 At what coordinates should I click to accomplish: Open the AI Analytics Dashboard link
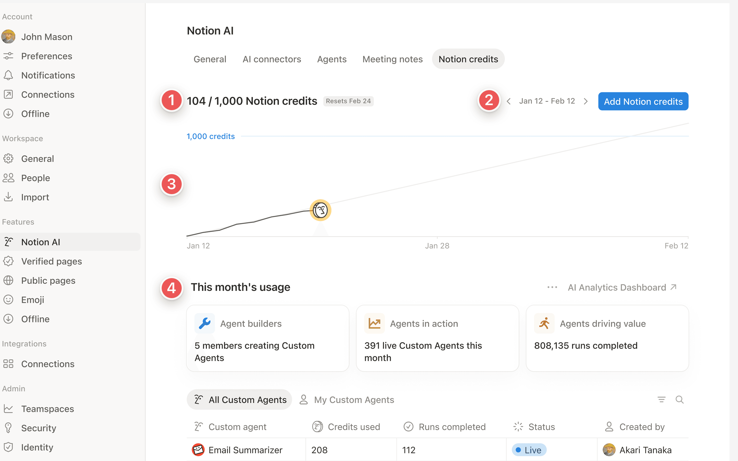coord(617,287)
